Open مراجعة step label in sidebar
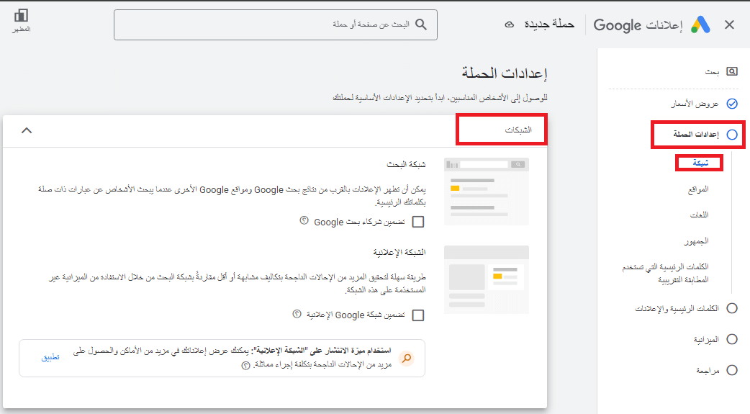Viewport: 750px width, 414px height. pos(708,371)
